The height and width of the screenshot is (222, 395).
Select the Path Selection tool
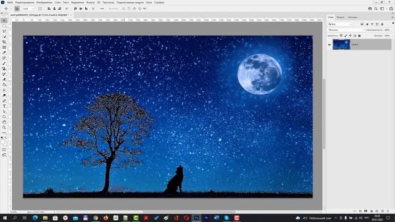tap(4, 112)
